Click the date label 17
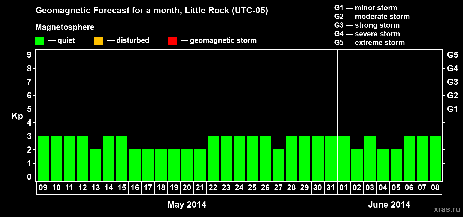Image resolution: width=463 pixels, height=217 pixels. tap(148, 188)
